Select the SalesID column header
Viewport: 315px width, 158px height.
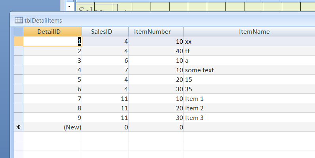pyautogui.click(x=105, y=32)
